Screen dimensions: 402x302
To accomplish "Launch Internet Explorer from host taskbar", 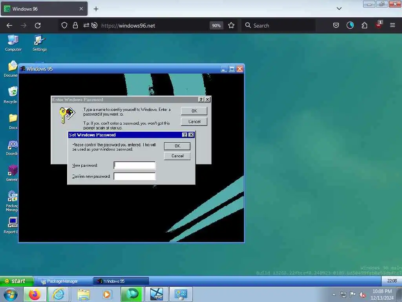I will 58,294.
